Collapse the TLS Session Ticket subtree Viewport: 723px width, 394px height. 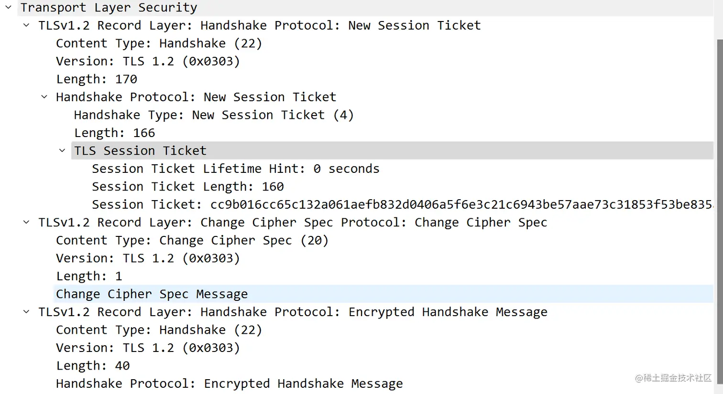point(62,150)
